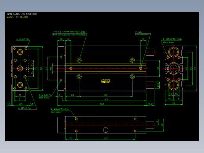
Task: Select the '161' overall length dimension
Action: (102, 104)
